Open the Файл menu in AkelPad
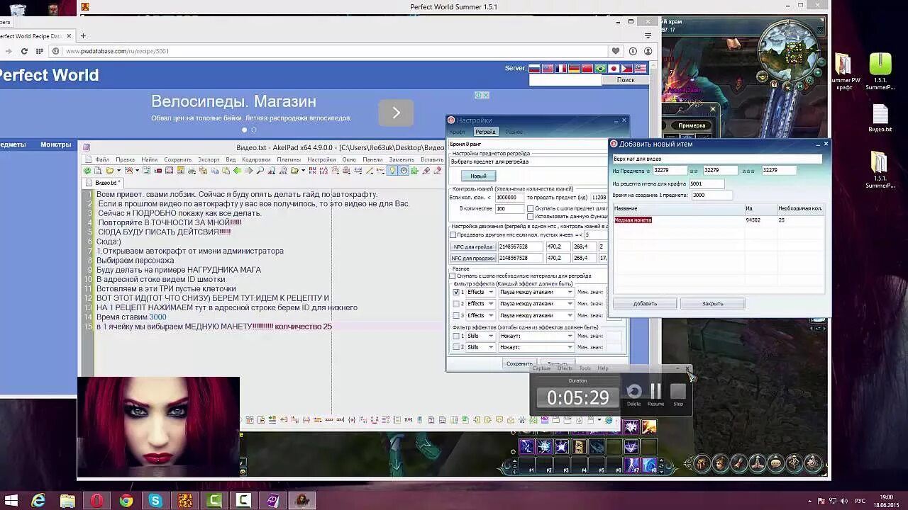 coord(102,159)
